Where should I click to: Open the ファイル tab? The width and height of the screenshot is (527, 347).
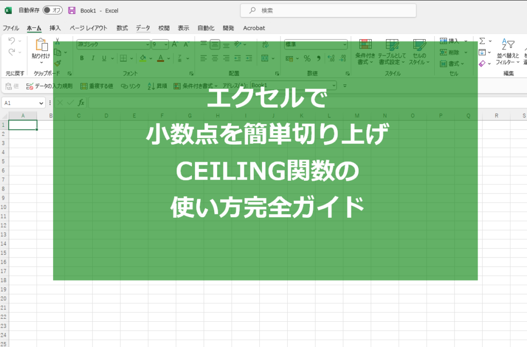11,28
